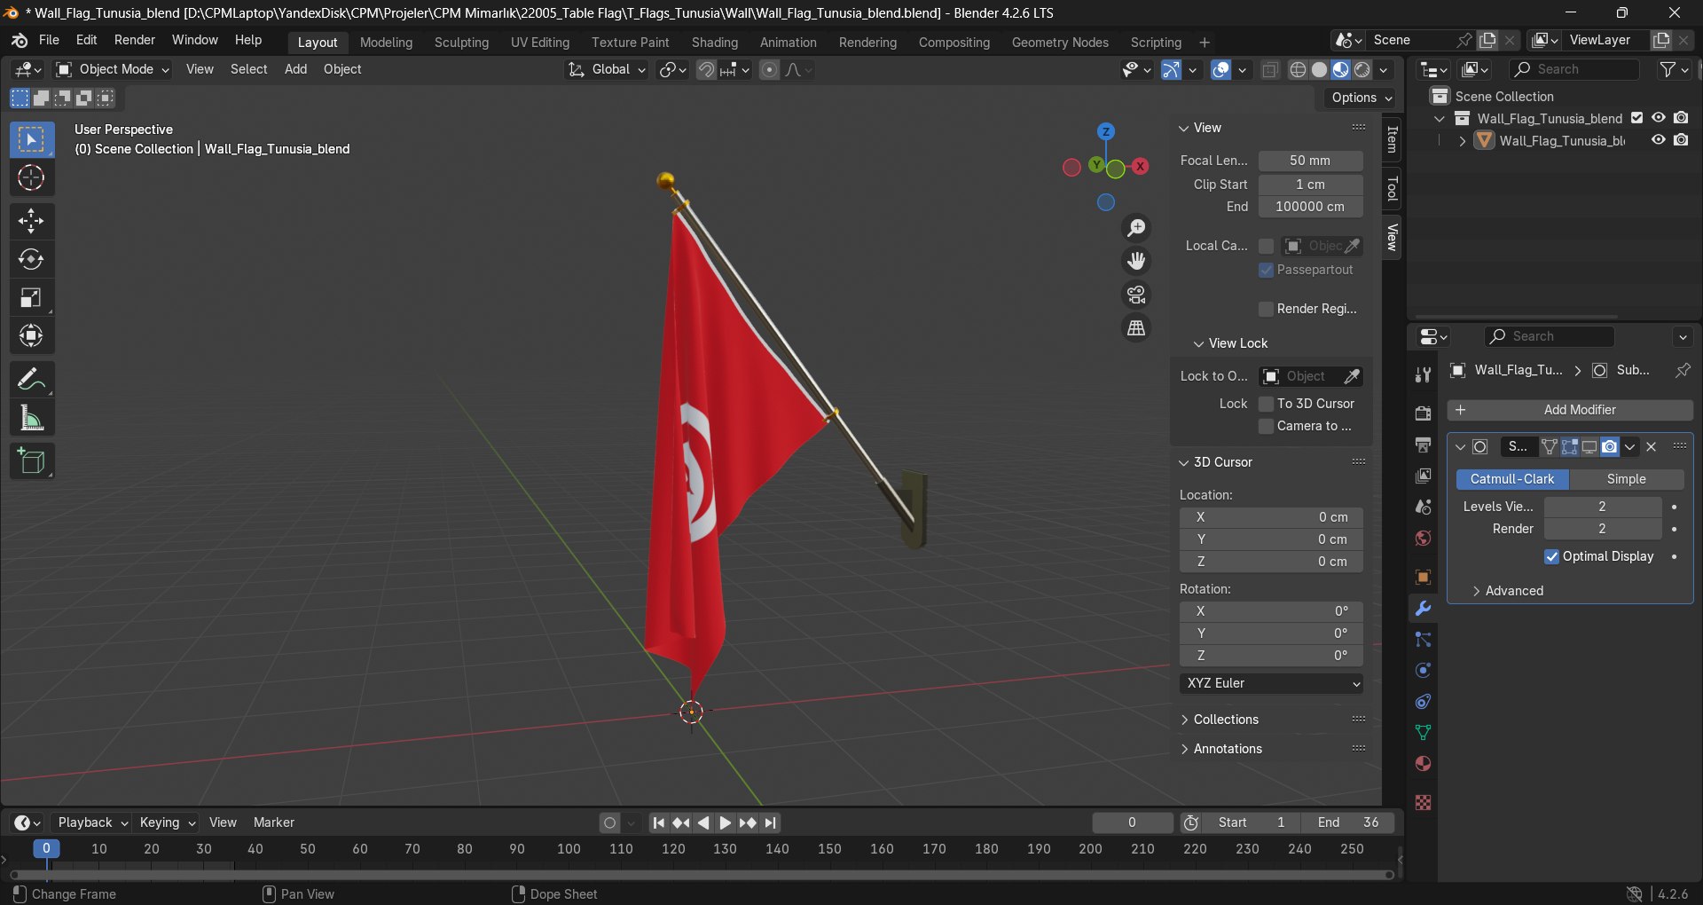Activate the 3D Cursor tool
This screenshot has height=905, width=1703.
[x=32, y=178]
